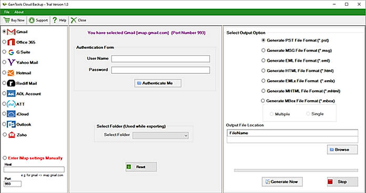
Task: Select the Yahoo Mail radio button
Action: coord(4,62)
